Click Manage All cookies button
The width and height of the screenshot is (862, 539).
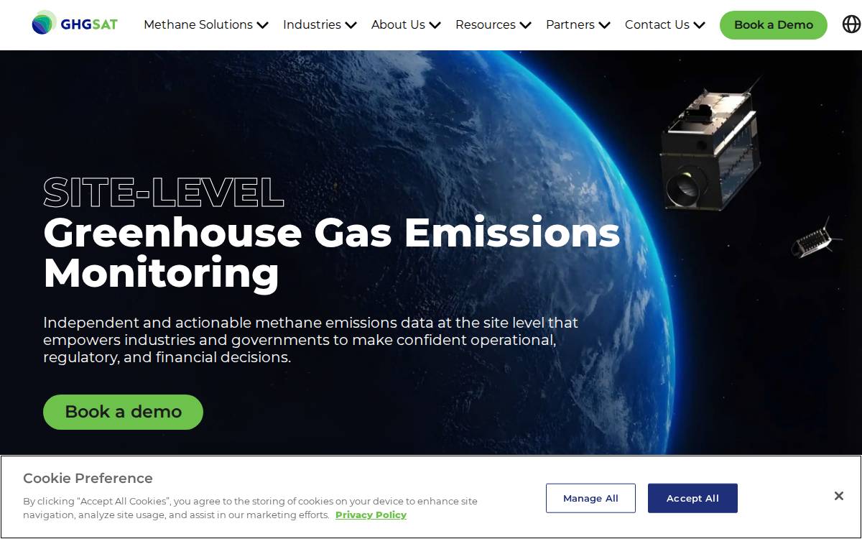[590, 498]
